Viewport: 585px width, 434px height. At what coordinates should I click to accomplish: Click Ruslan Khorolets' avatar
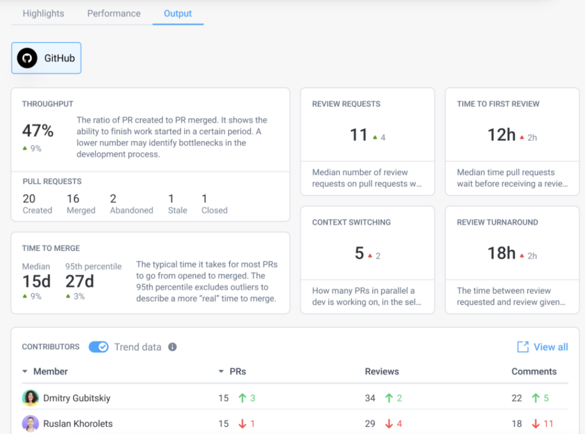[x=30, y=423]
